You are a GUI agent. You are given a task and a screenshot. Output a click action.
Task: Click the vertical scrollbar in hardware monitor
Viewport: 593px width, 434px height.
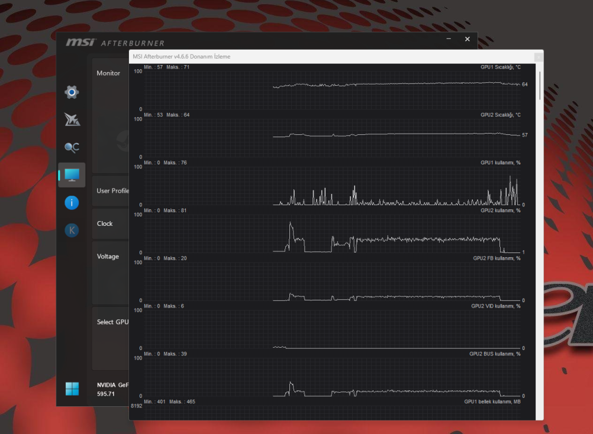click(540, 86)
